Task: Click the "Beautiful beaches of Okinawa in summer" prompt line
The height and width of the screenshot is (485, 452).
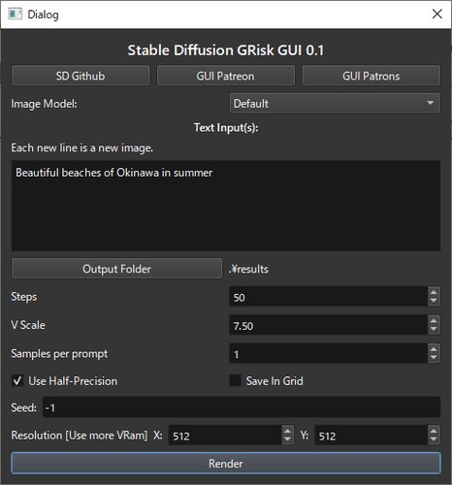Action: pos(114,173)
